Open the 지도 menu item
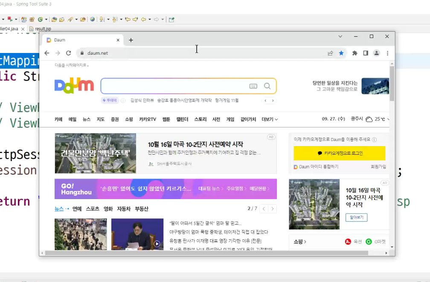 point(101,119)
